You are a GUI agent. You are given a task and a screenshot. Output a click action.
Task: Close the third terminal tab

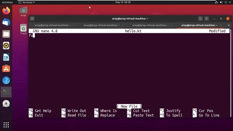pos(171,25)
